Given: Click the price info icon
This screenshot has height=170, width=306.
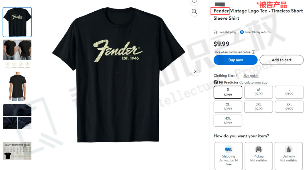Looking at the screenshot, I should click(x=253, y=52).
